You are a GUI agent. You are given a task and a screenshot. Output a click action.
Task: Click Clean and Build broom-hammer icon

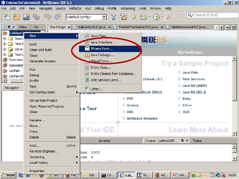point(123,17)
